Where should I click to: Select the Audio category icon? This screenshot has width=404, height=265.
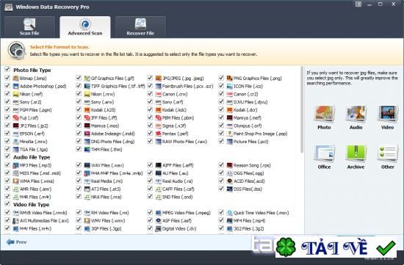click(x=356, y=117)
